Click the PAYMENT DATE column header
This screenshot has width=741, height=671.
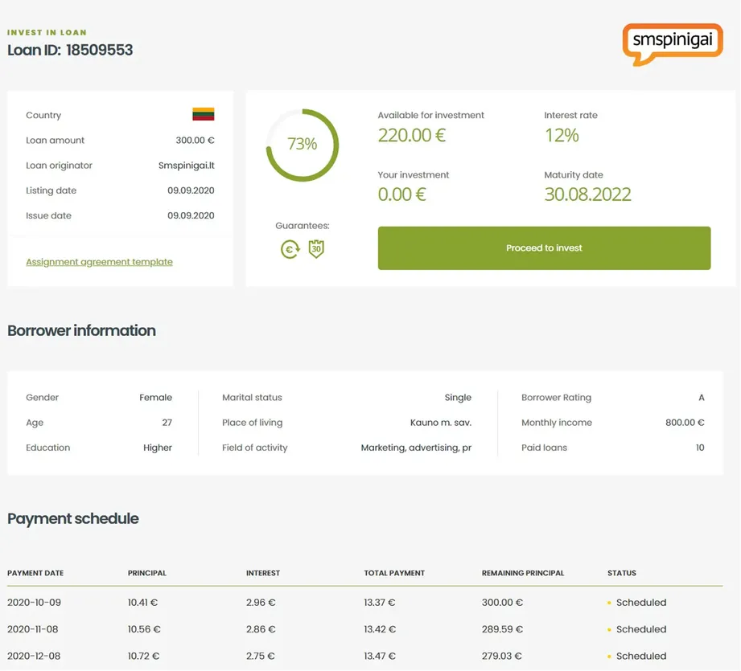pos(35,573)
